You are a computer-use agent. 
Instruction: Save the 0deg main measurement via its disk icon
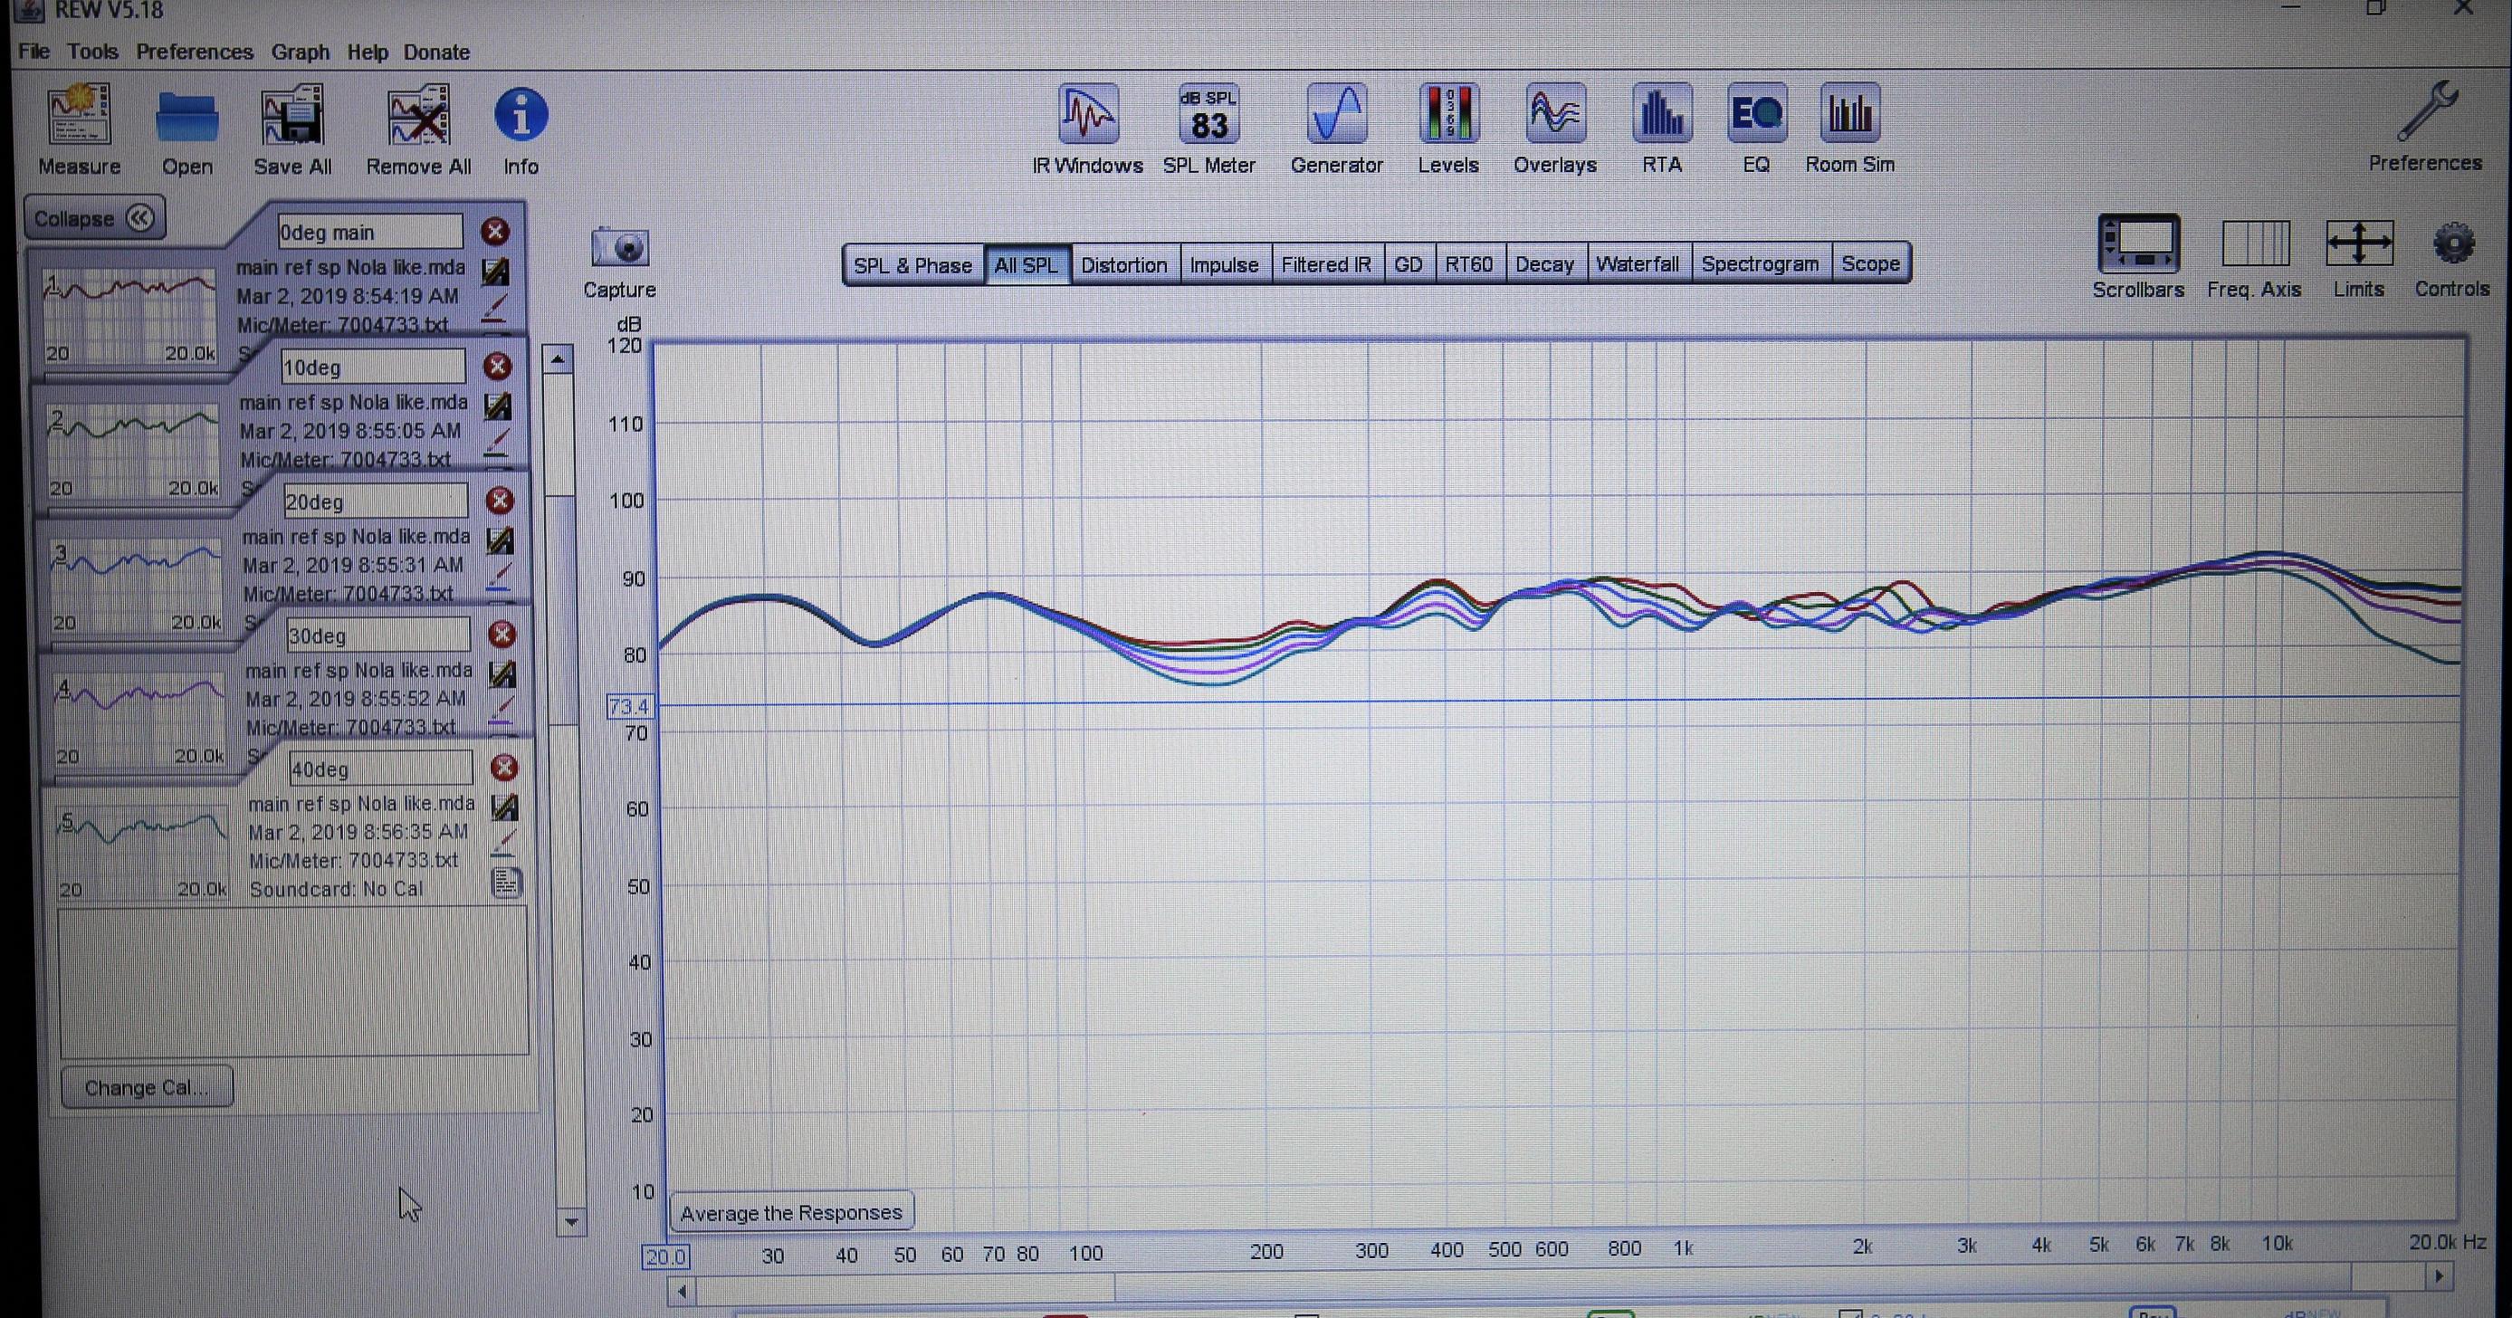tap(496, 271)
